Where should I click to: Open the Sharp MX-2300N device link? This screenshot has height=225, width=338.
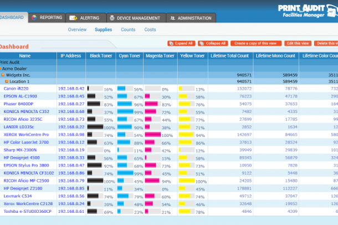[20, 150]
